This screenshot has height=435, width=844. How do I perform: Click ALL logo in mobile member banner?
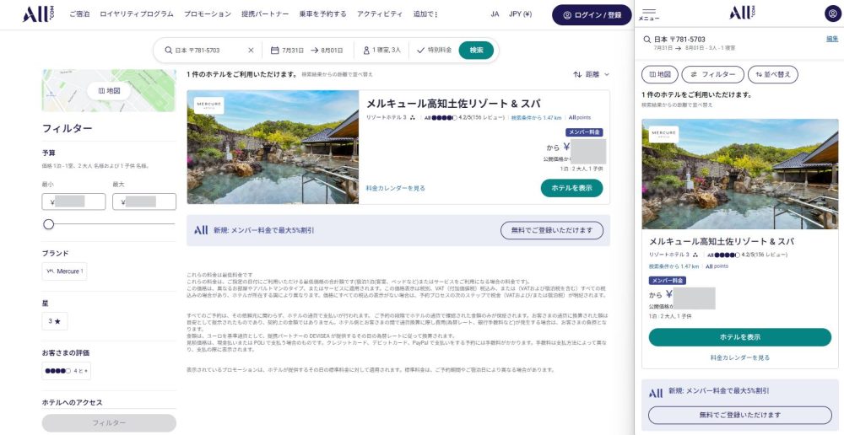pyautogui.click(x=656, y=393)
